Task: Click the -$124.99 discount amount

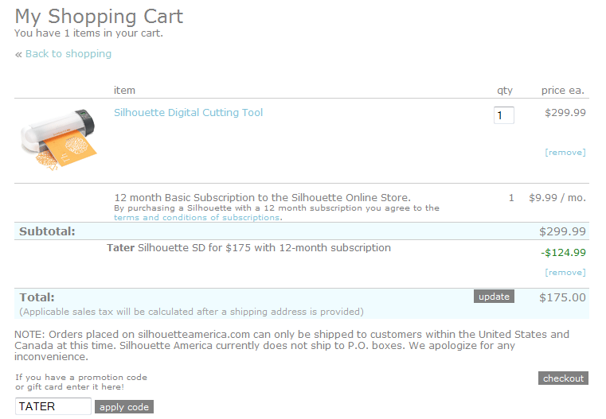Action: 563,253
